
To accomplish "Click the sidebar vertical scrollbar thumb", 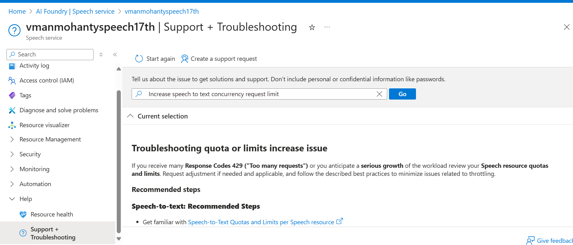I will coord(119,161).
